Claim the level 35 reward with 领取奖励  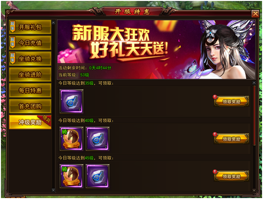[x=231, y=102]
